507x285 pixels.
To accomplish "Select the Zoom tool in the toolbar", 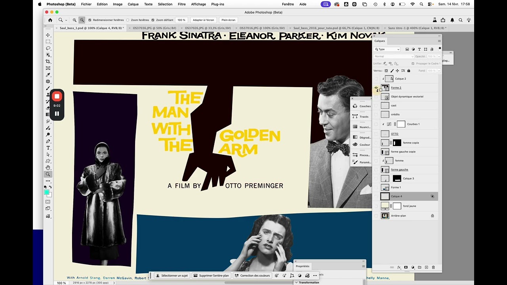I will 48,174.
